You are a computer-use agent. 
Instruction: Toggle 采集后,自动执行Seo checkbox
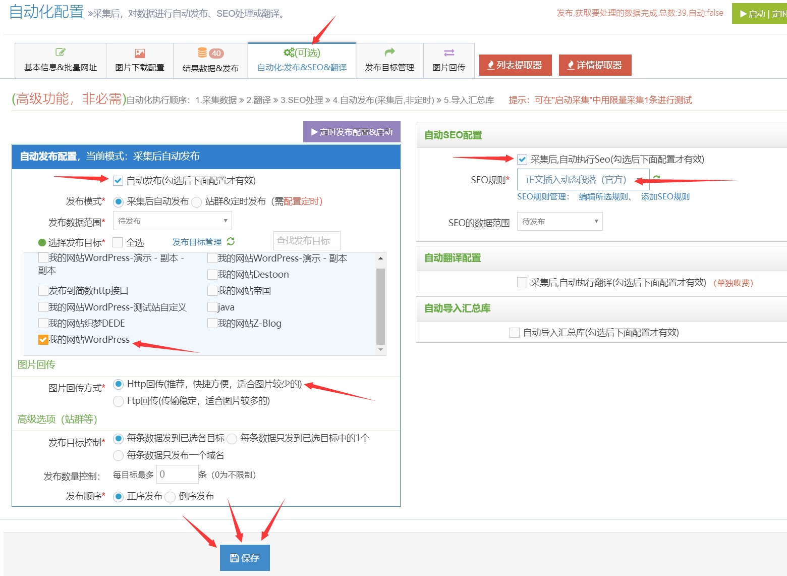click(x=522, y=160)
